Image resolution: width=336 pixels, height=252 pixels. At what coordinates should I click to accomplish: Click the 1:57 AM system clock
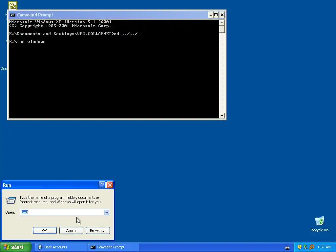[324, 247]
